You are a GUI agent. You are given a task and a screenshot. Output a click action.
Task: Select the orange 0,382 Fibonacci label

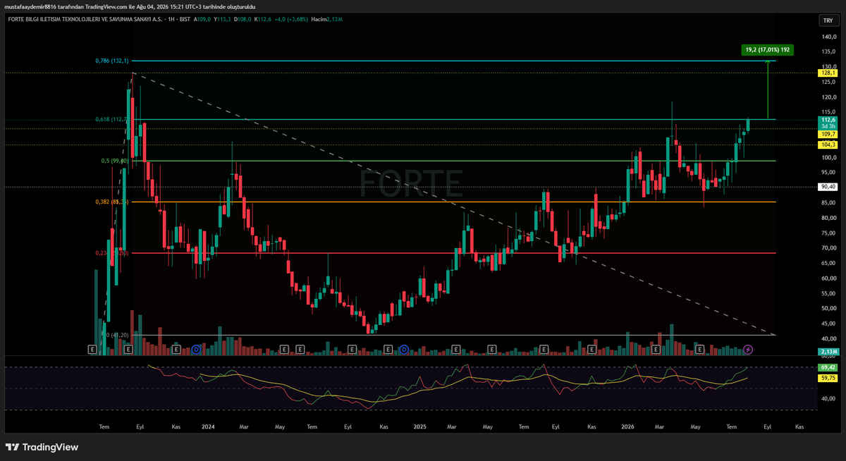111,202
